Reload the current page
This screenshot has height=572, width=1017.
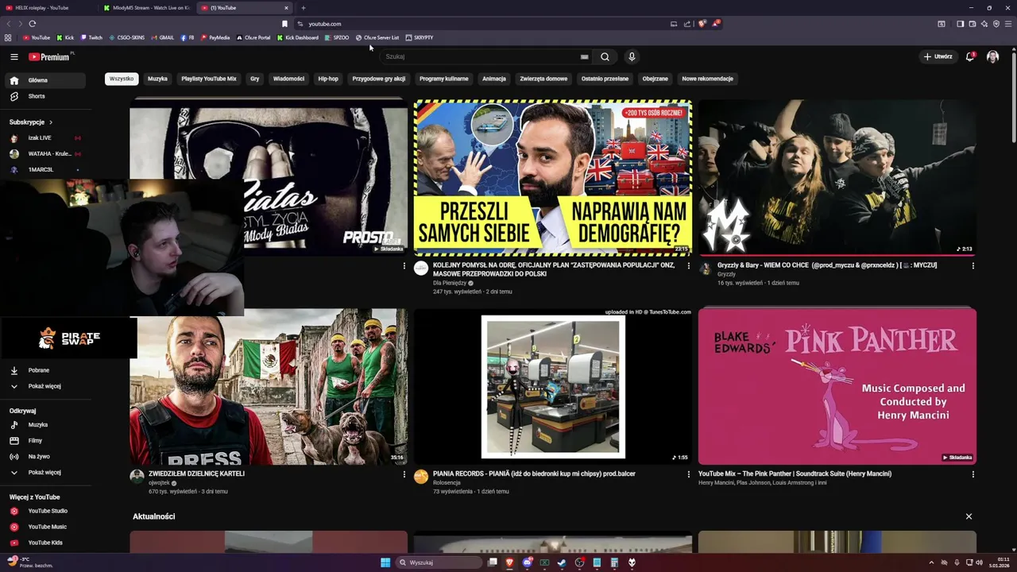[x=33, y=24]
